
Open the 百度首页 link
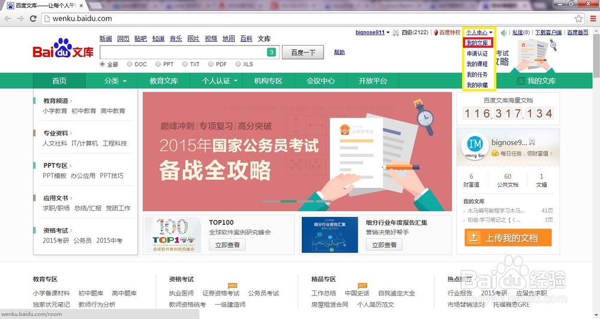[x=578, y=32]
